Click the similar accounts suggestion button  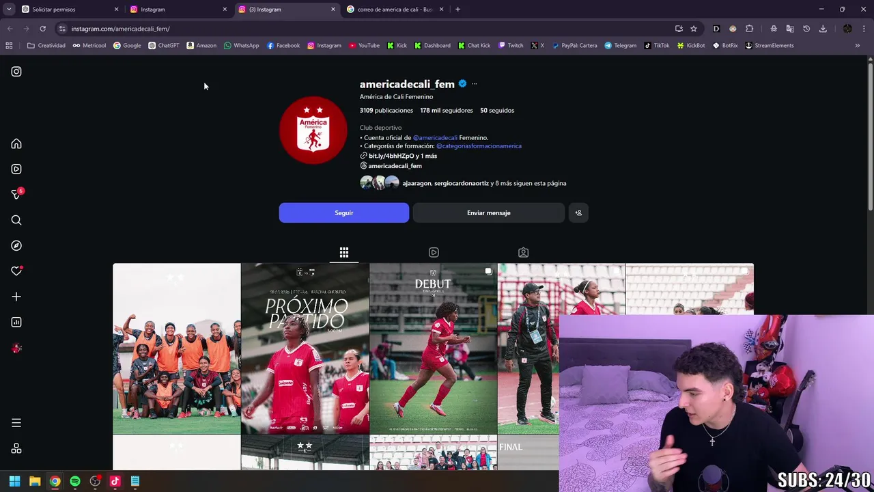click(578, 213)
